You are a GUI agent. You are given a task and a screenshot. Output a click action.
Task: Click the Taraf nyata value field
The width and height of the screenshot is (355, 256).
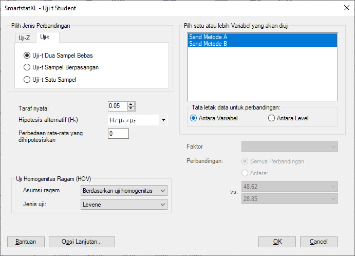coord(117,106)
